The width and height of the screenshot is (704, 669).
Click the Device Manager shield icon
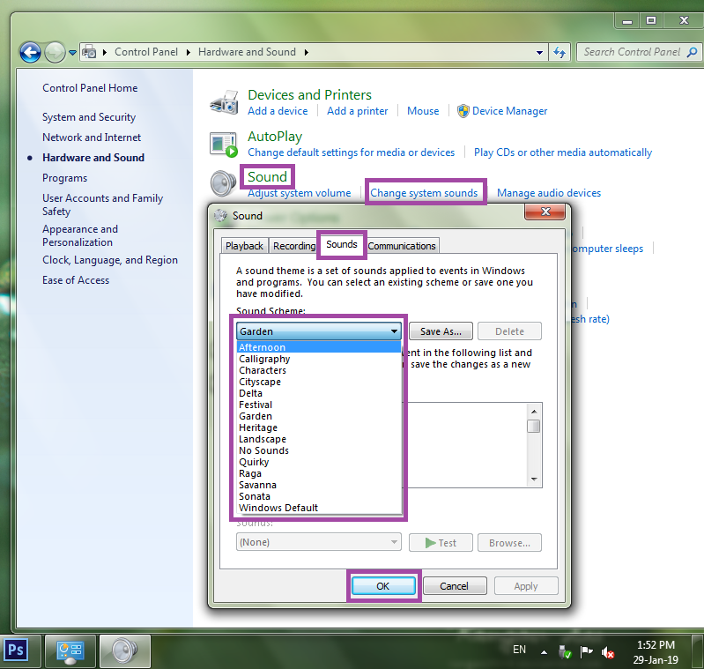463,111
